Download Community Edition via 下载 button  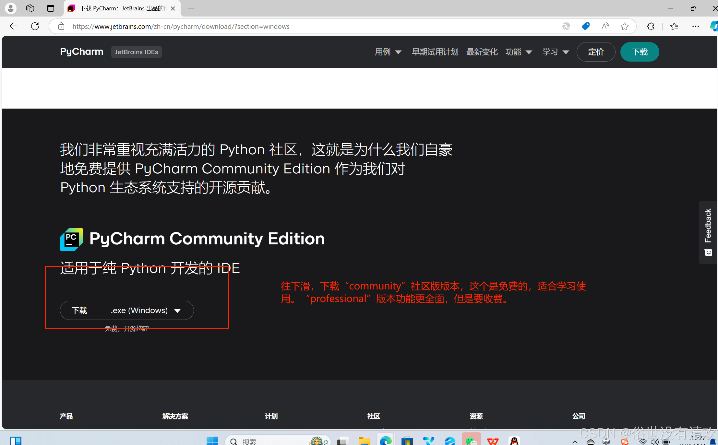[79, 310]
